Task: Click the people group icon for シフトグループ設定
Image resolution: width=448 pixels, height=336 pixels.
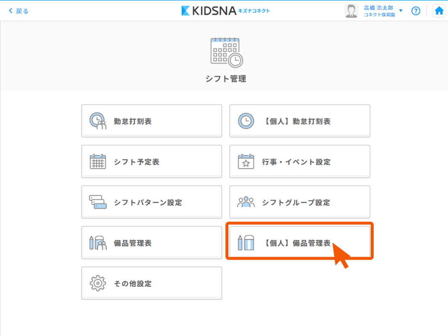Action: point(246,202)
